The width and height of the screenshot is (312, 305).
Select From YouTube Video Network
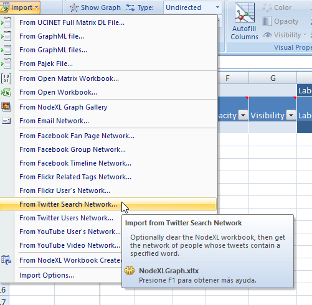point(70,245)
